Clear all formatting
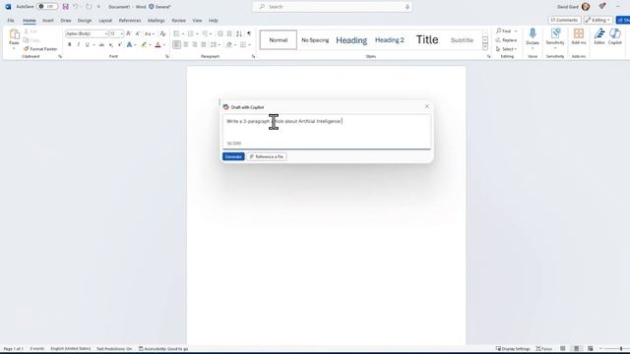Screen dimensions: 630x354 pyautogui.click(x=162, y=33)
